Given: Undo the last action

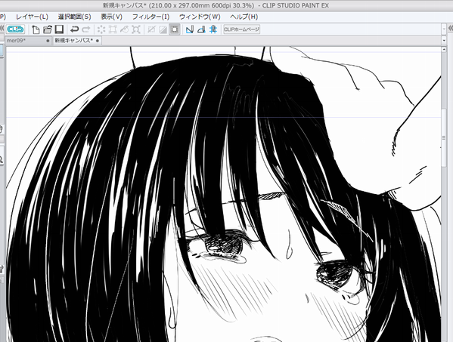Looking at the screenshot, I should coord(75,29).
